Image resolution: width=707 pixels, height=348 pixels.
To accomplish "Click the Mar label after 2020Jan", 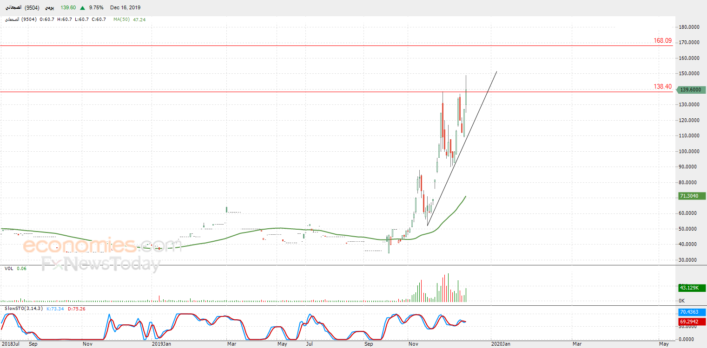I will tap(577, 344).
